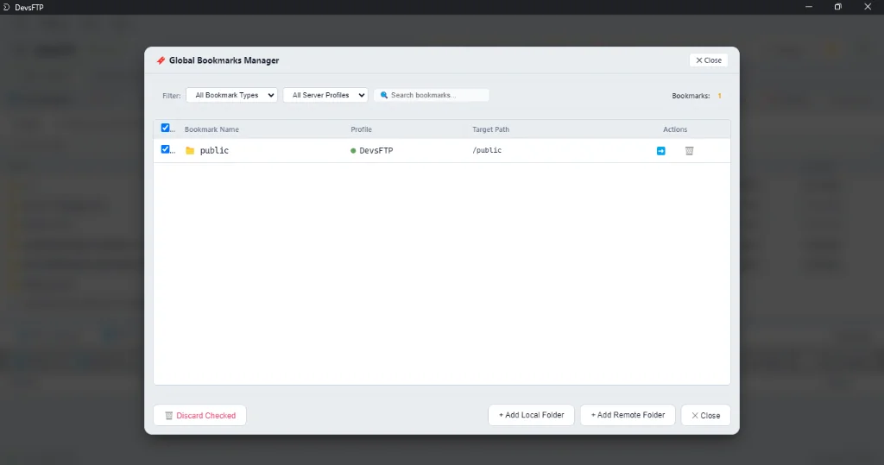This screenshot has width=884, height=465.
Task: Close the dialog using the bottom Close button
Action: [706, 416]
